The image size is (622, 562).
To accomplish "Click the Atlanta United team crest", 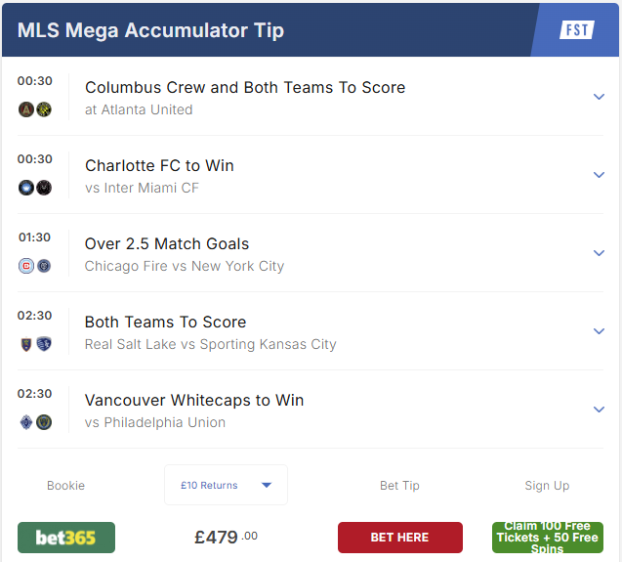I will tap(26, 109).
